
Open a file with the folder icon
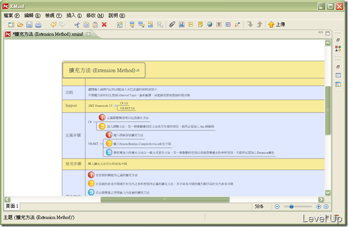click(x=20, y=24)
